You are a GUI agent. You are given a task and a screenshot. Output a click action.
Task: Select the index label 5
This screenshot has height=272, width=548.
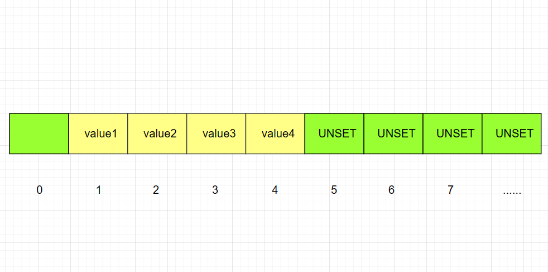point(334,190)
